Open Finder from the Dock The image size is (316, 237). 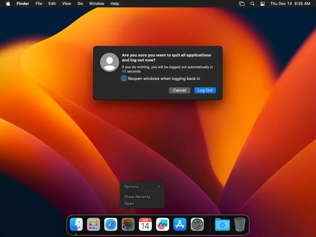[x=76, y=224]
